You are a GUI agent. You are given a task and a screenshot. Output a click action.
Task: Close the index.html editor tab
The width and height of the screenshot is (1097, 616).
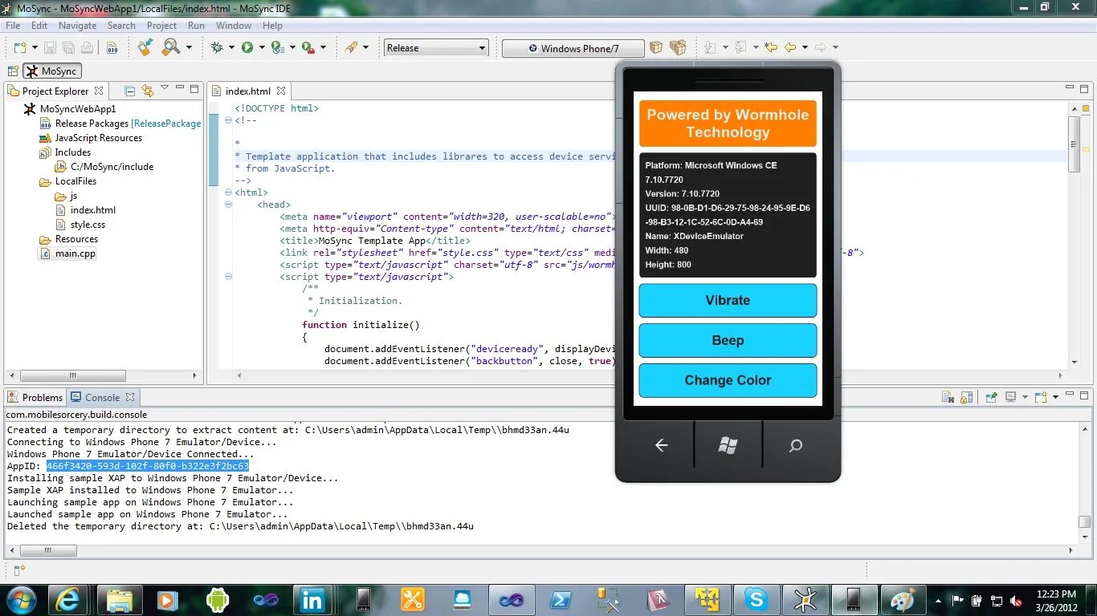pyautogui.click(x=281, y=91)
